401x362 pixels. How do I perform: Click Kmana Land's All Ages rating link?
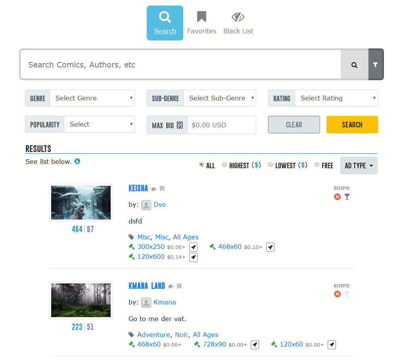(x=205, y=335)
